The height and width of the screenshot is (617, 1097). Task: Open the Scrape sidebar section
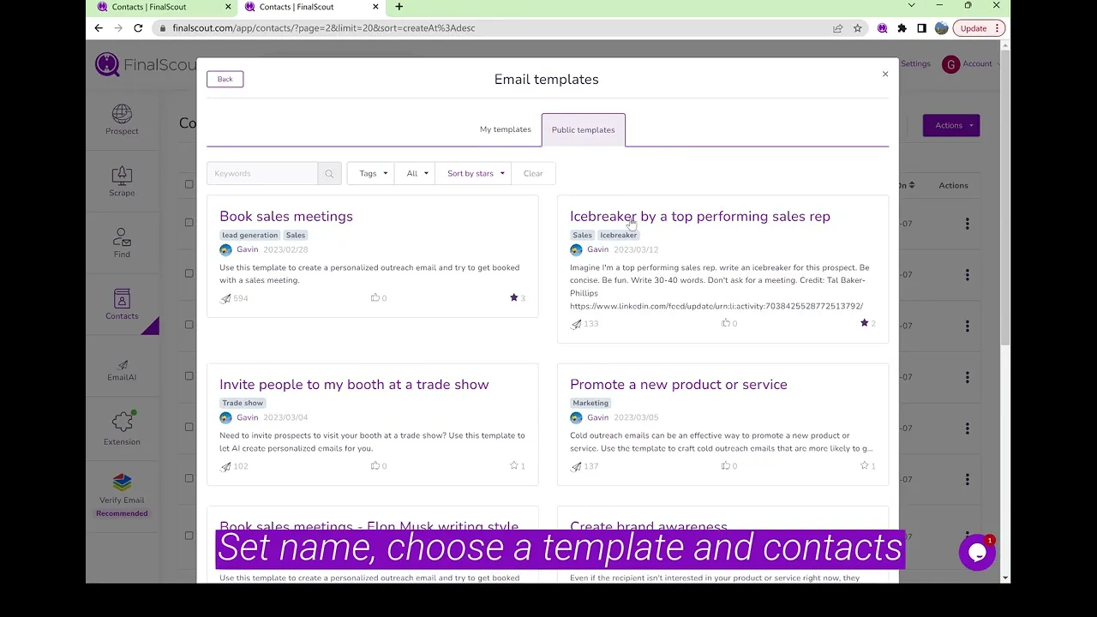(x=122, y=182)
